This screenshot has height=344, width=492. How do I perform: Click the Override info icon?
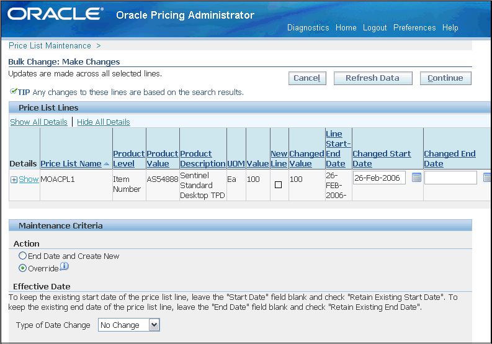coord(64,266)
